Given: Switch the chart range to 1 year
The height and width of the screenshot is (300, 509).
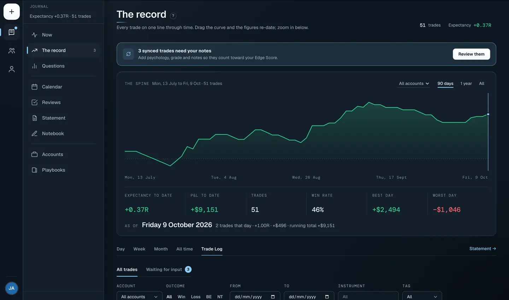Looking at the screenshot, I should (466, 83).
